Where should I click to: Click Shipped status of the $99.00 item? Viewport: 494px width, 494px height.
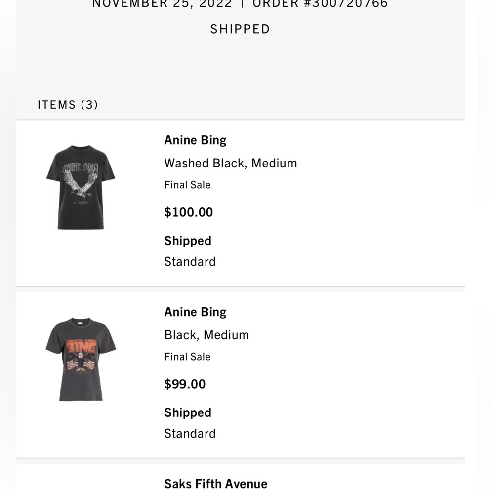pyautogui.click(x=188, y=412)
